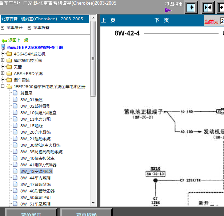Expand the 德尔福电控系统 tree node
The height and width of the screenshot is (216, 224).
click(3, 60)
